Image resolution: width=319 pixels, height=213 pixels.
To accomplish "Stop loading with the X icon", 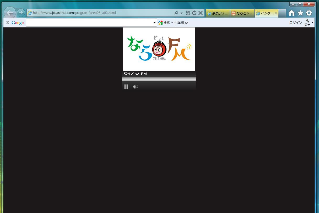I will point(201,13).
